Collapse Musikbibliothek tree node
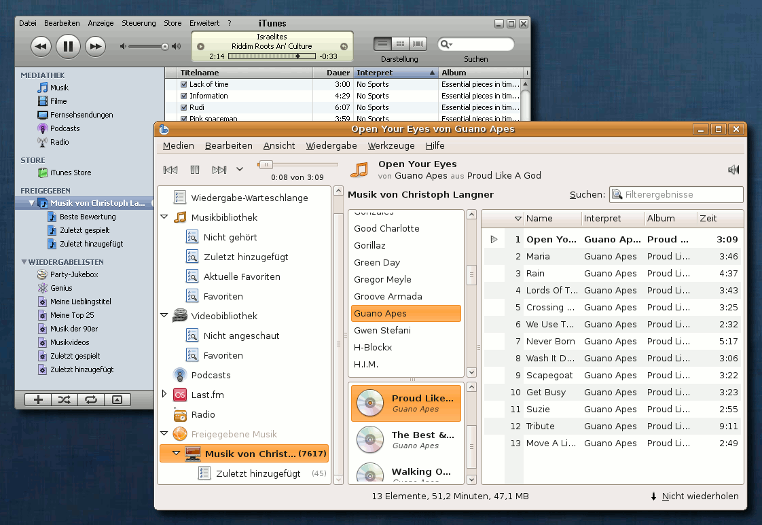The height and width of the screenshot is (525, 762). [164, 217]
